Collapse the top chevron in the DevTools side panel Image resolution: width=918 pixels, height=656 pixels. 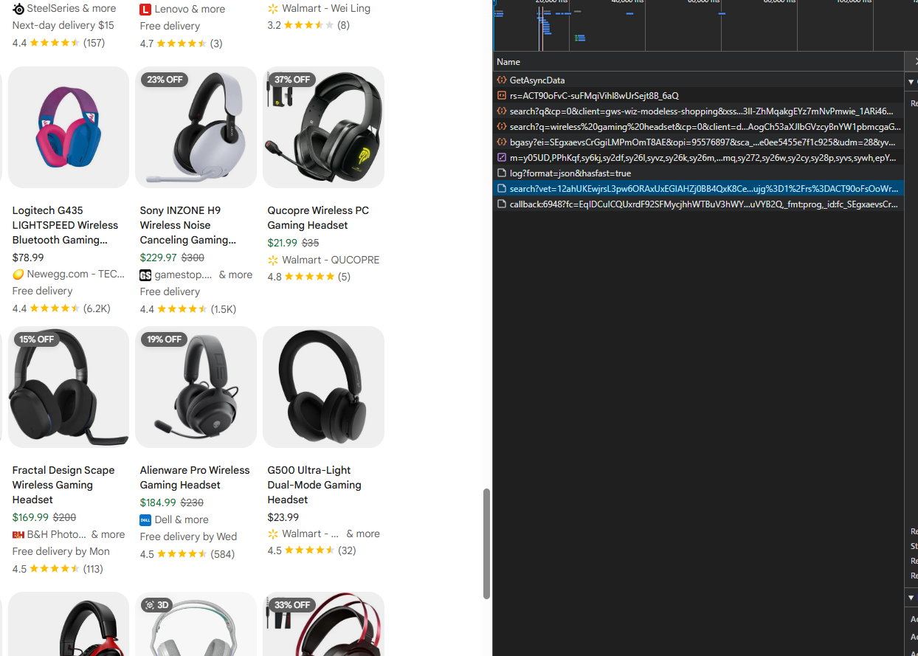(911, 82)
